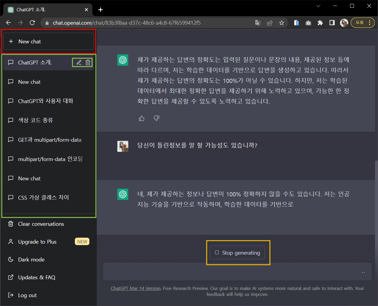This screenshot has height=306, width=378.
Task: Click the translate page icon
Action: pyautogui.click(x=258, y=23)
